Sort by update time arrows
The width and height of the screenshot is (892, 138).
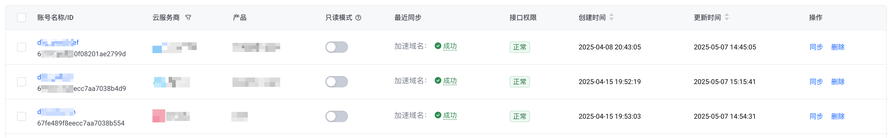point(727,17)
